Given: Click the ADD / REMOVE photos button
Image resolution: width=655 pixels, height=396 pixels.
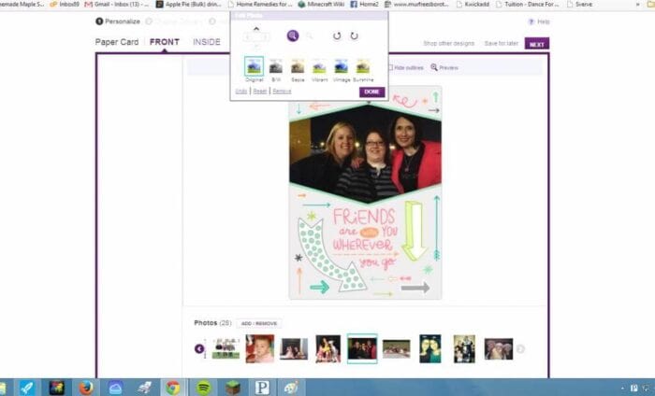Looking at the screenshot, I should click(259, 323).
